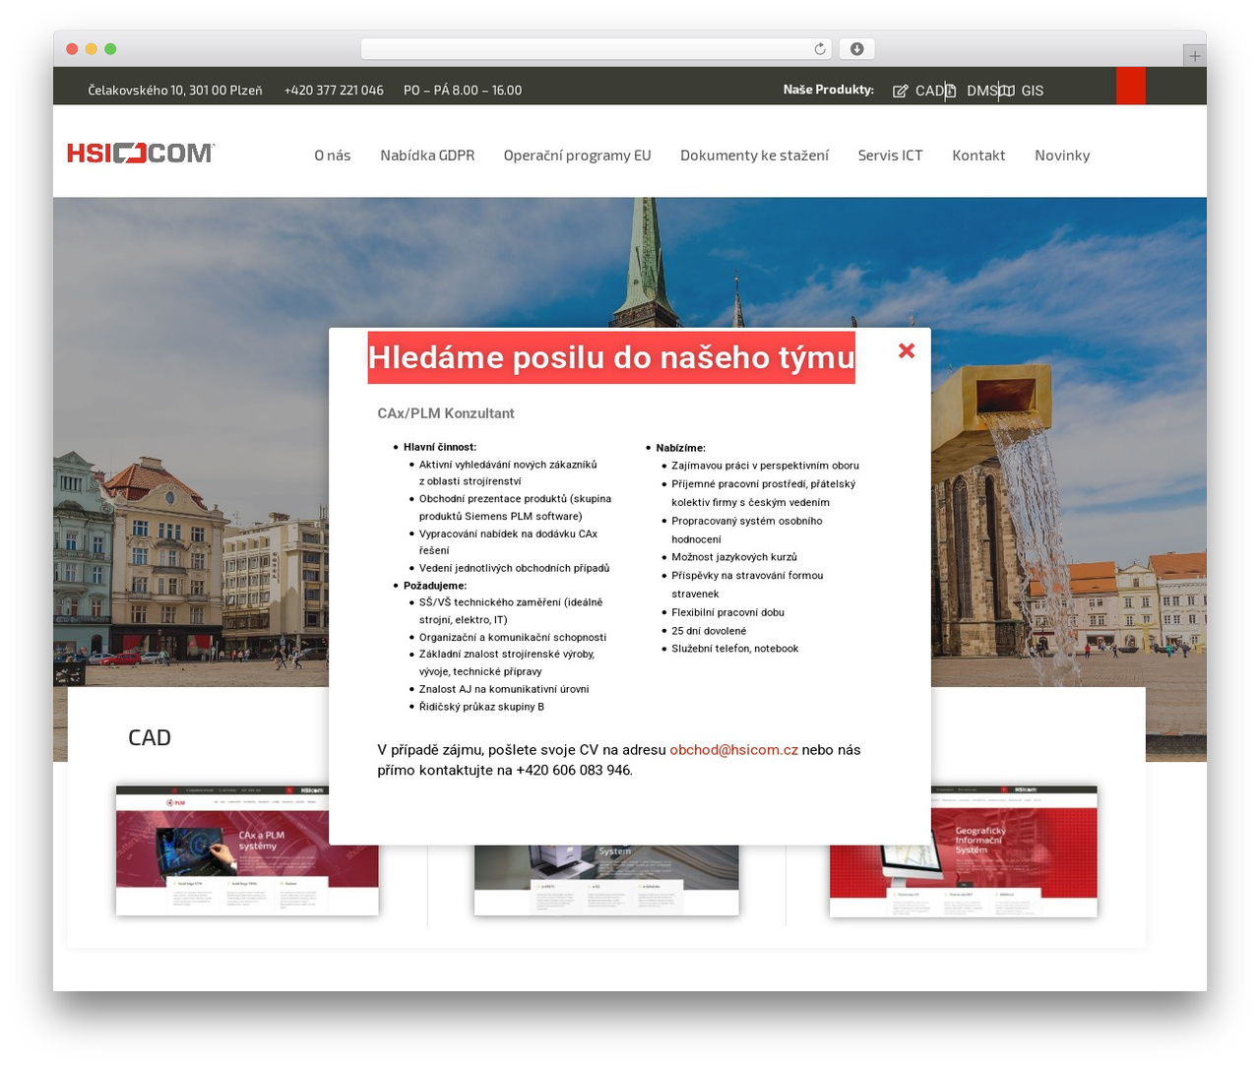Click the "CAx/PLM Konzultant" subheading
Screen dimensions: 1260x1067
[446, 413]
